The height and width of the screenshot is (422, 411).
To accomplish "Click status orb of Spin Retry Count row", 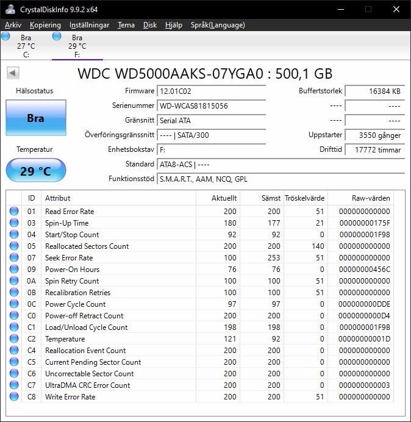I will coord(14,281).
